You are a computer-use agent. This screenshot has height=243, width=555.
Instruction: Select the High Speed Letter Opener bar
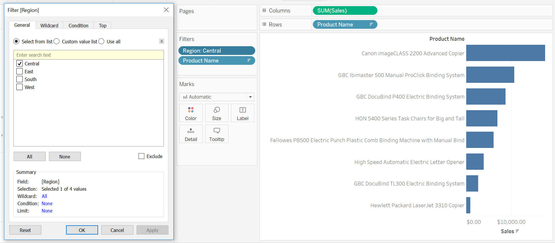point(475,162)
